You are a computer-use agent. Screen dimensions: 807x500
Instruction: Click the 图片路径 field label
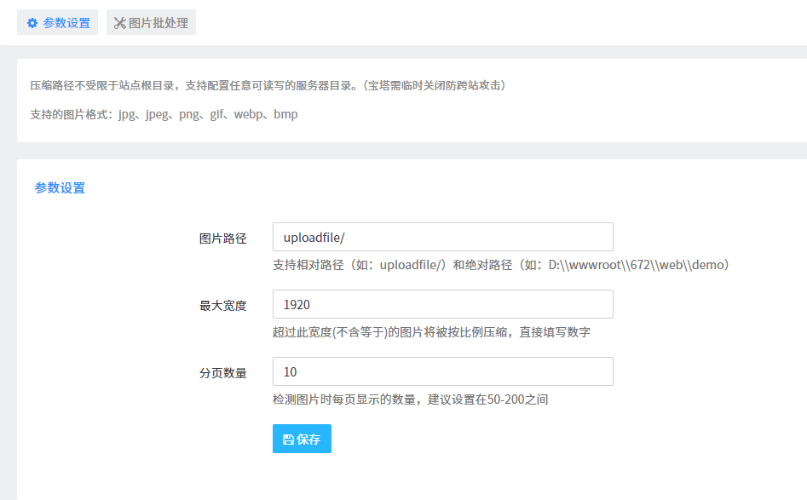222,239
